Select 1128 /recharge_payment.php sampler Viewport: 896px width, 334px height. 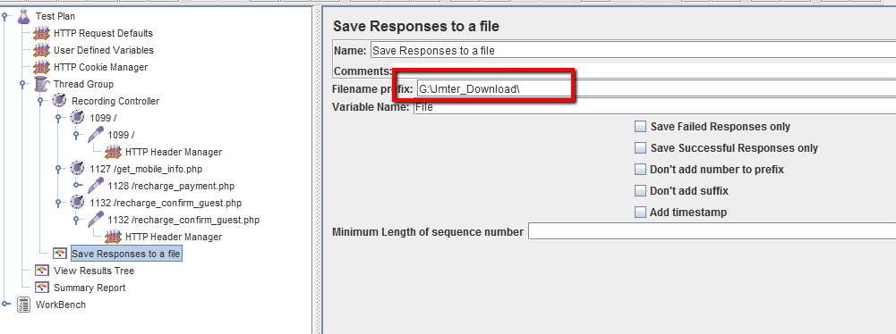171,186
